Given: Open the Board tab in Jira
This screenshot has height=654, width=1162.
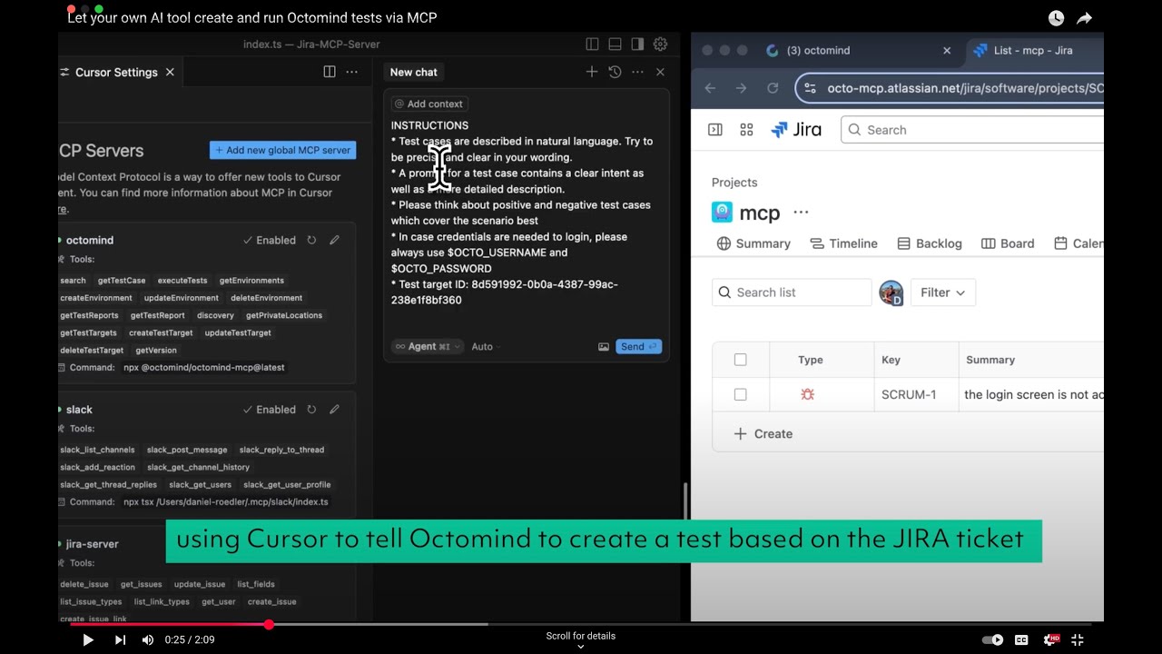Looking at the screenshot, I should (1008, 243).
